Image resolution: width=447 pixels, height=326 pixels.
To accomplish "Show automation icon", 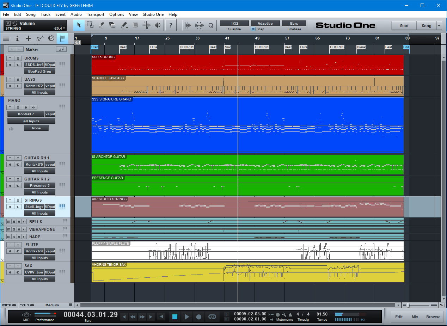I will [40, 38].
